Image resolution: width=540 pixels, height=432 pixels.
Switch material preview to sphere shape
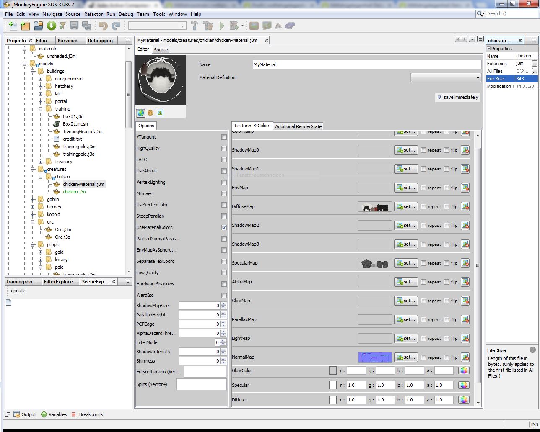point(140,113)
